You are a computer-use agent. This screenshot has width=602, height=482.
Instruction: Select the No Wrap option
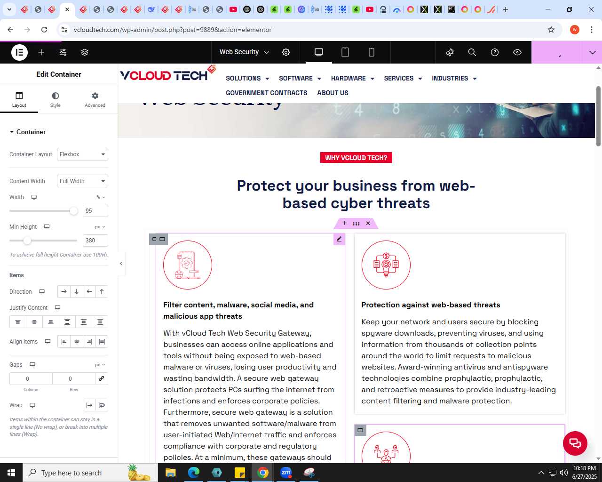click(x=89, y=405)
